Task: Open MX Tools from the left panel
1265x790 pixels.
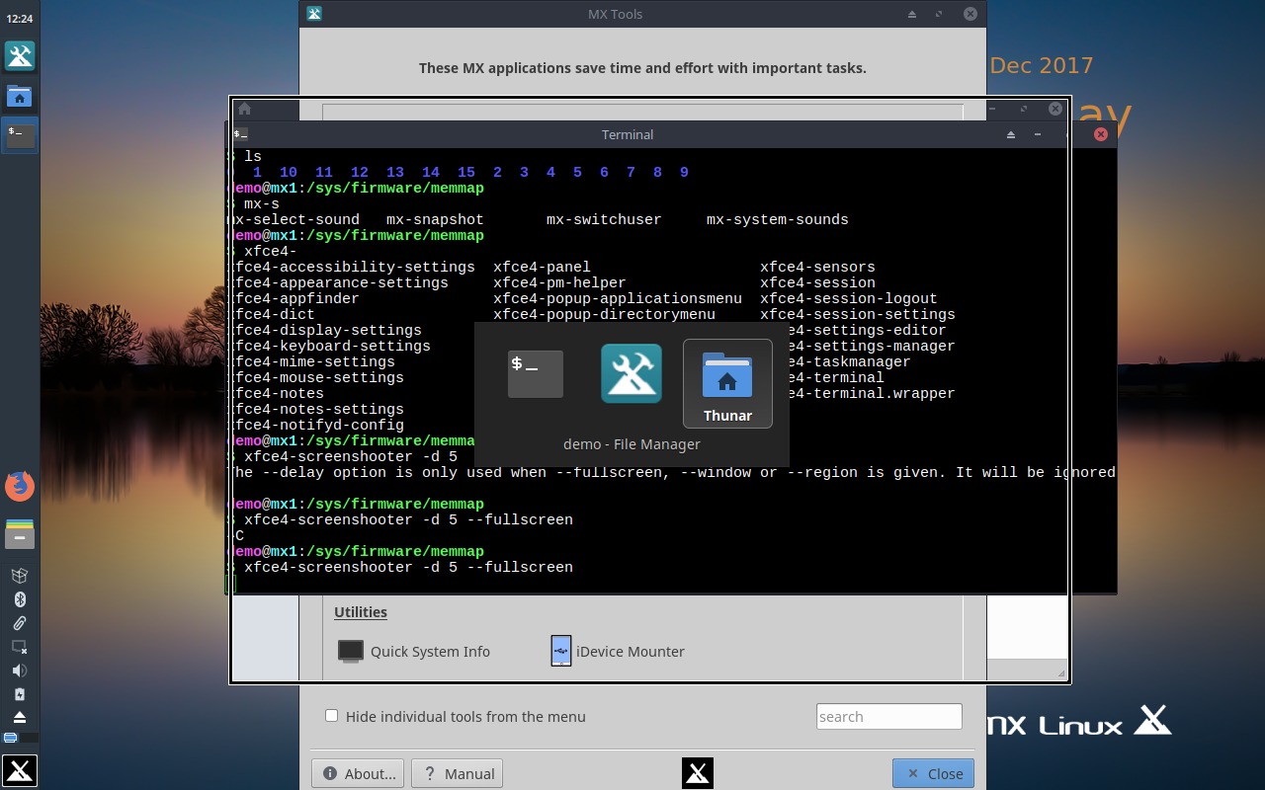Action: coord(20,56)
